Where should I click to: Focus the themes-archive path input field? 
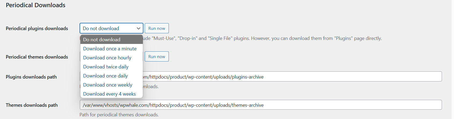[x=261, y=105]
